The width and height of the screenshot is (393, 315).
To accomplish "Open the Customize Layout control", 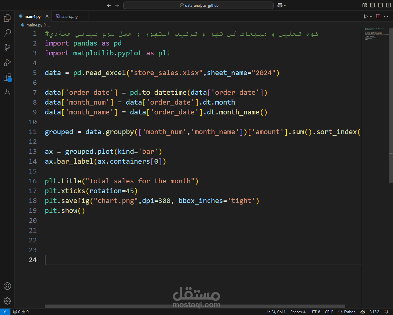I will [364, 5].
